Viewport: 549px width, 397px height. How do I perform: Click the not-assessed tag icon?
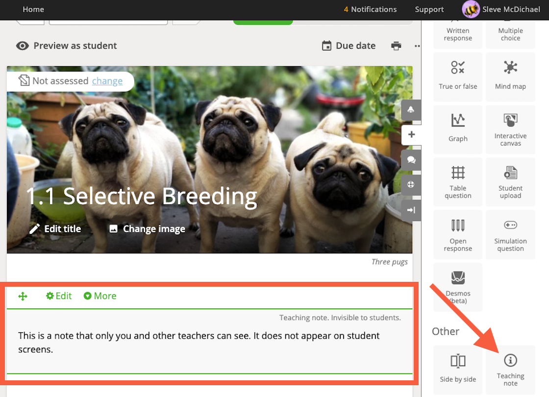point(24,80)
